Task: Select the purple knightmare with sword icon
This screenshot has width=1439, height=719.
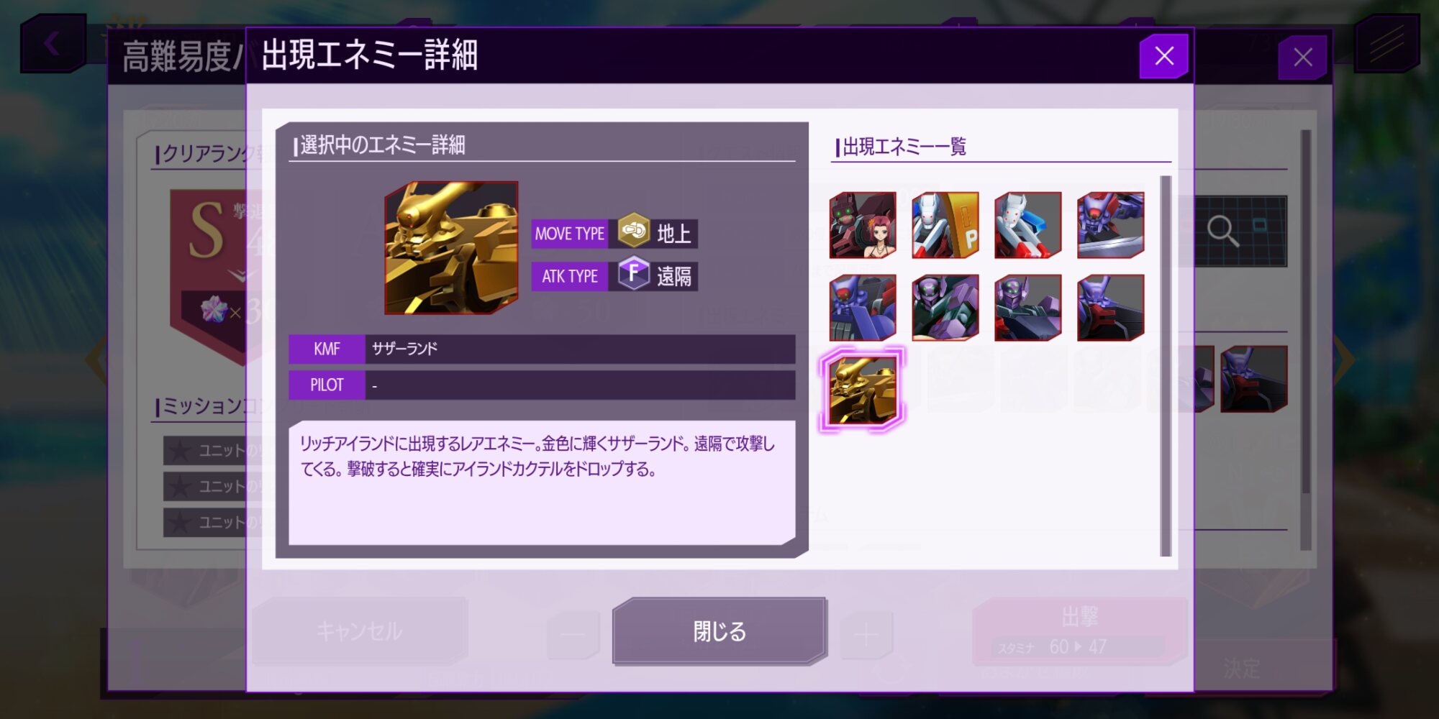Action: 1110,225
